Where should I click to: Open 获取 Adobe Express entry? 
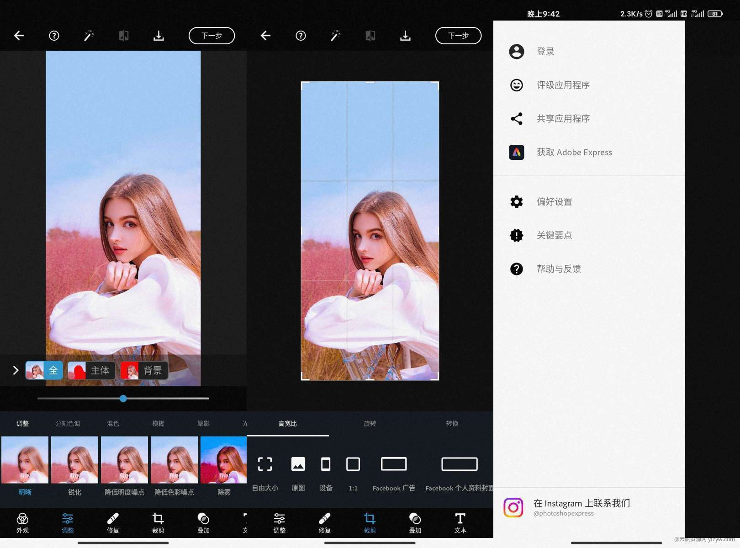[574, 153]
